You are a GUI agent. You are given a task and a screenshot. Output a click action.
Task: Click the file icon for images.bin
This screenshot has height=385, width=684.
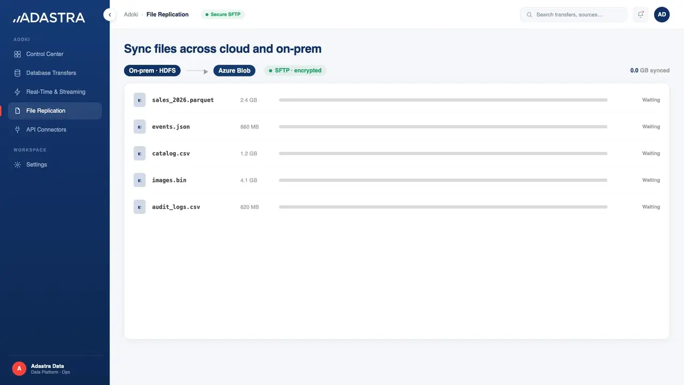139,180
